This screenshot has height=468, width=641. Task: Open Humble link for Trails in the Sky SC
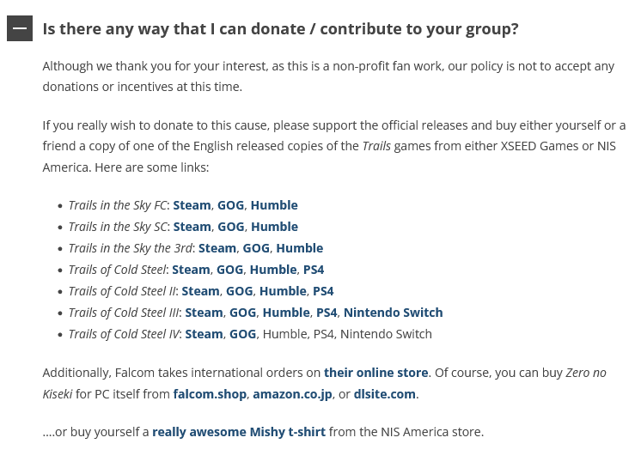click(x=274, y=227)
